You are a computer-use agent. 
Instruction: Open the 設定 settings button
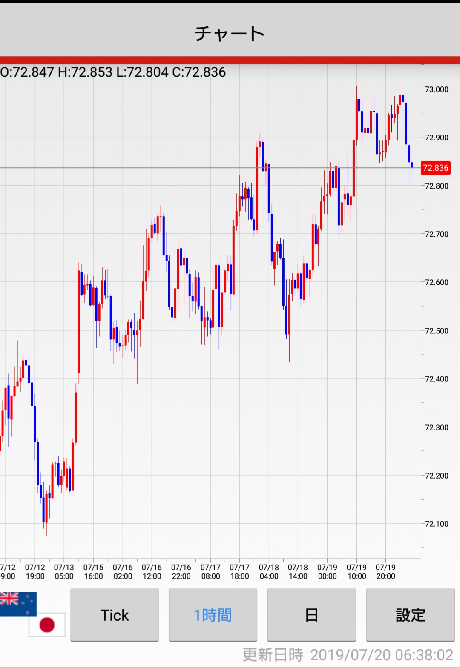tap(410, 615)
